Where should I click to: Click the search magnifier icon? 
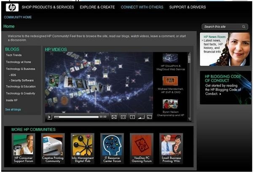(x=244, y=27)
